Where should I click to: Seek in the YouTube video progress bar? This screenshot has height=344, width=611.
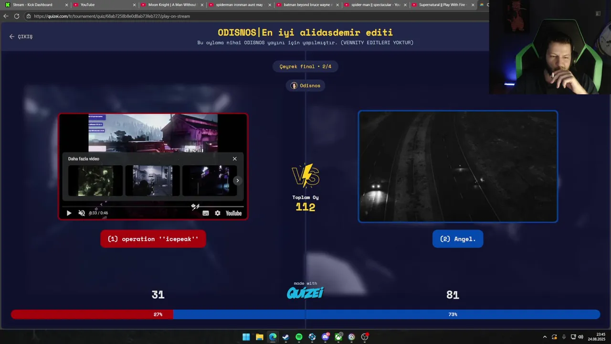pos(153,206)
